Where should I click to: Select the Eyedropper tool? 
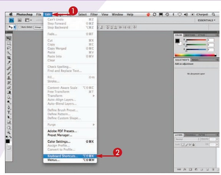tap(9, 62)
